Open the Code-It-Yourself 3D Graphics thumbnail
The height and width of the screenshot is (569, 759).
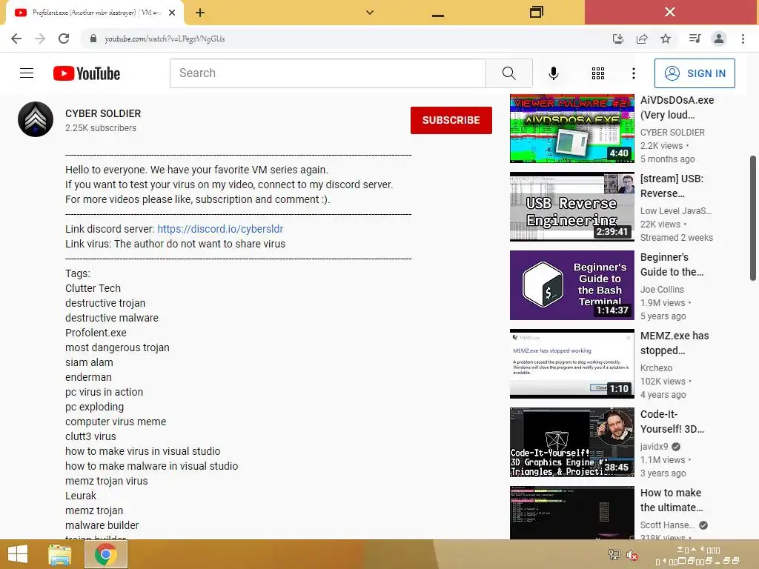point(571,442)
